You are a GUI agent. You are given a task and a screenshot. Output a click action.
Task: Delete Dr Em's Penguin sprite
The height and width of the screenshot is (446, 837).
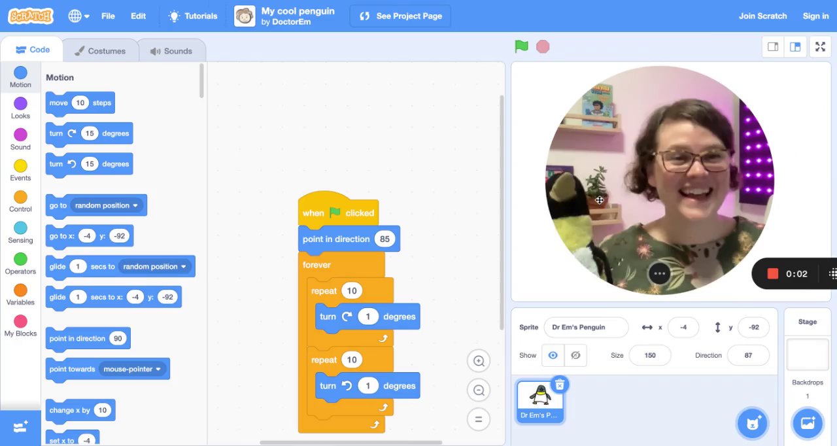559,385
